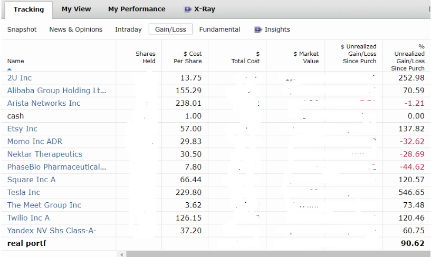Click Nektar percent loss -28.69
The image size is (431, 257).
[x=412, y=154]
